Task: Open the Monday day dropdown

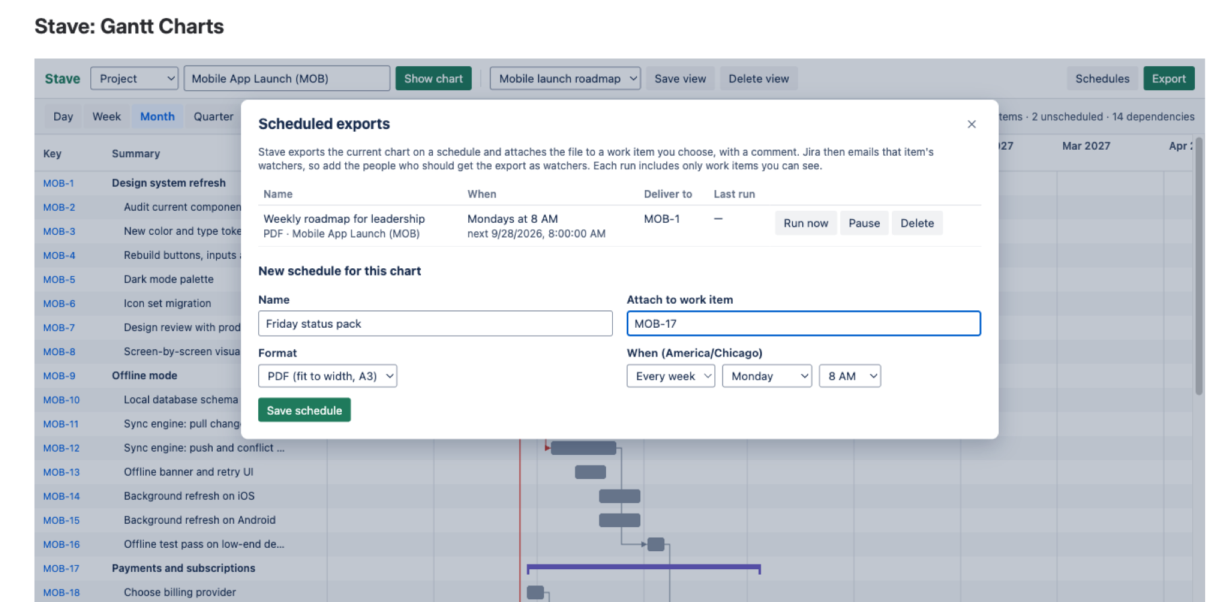Action: (767, 376)
